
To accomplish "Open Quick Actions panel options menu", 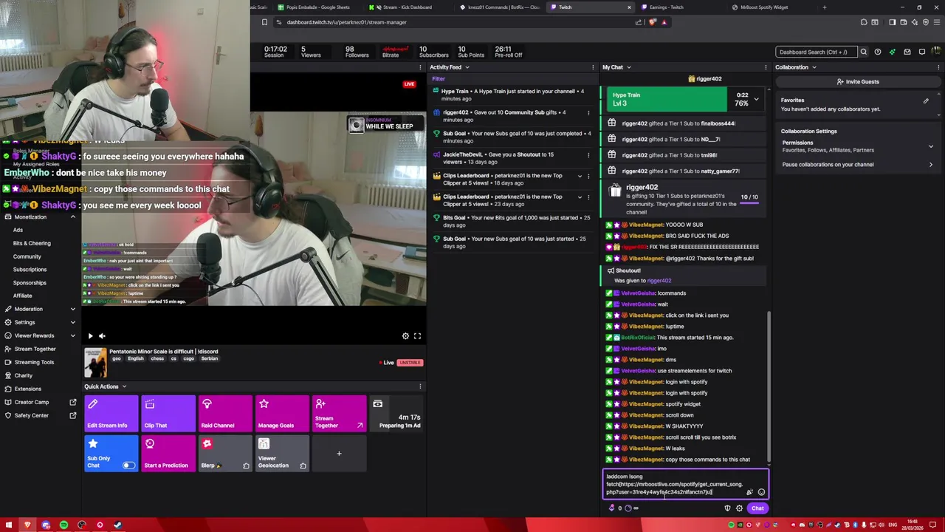I will (x=420, y=386).
